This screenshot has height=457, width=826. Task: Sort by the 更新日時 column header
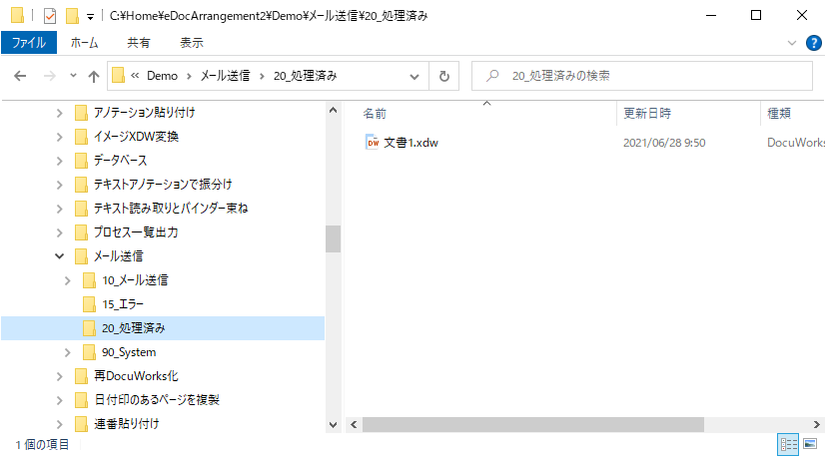pos(647,113)
